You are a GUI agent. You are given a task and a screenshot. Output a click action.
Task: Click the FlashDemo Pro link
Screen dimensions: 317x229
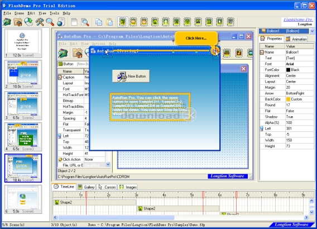click(x=298, y=20)
